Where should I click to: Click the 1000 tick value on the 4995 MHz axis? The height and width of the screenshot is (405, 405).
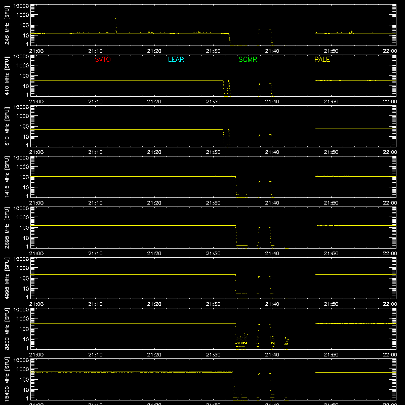(x=23, y=268)
